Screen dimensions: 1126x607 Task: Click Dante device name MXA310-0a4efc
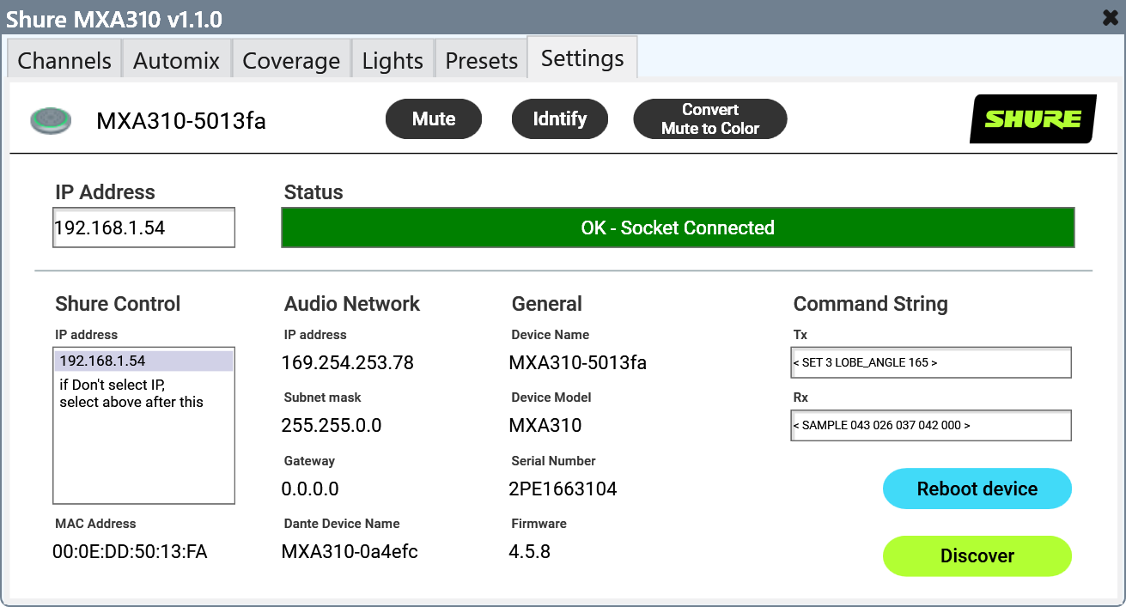[x=350, y=552]
